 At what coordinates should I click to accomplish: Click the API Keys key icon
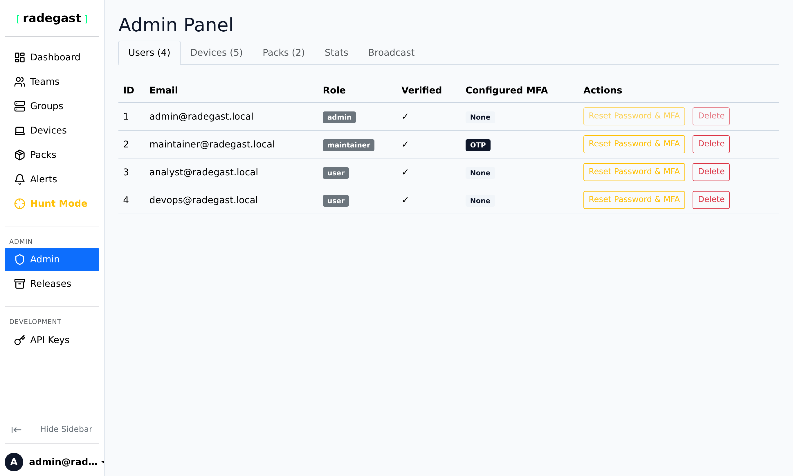19,340
